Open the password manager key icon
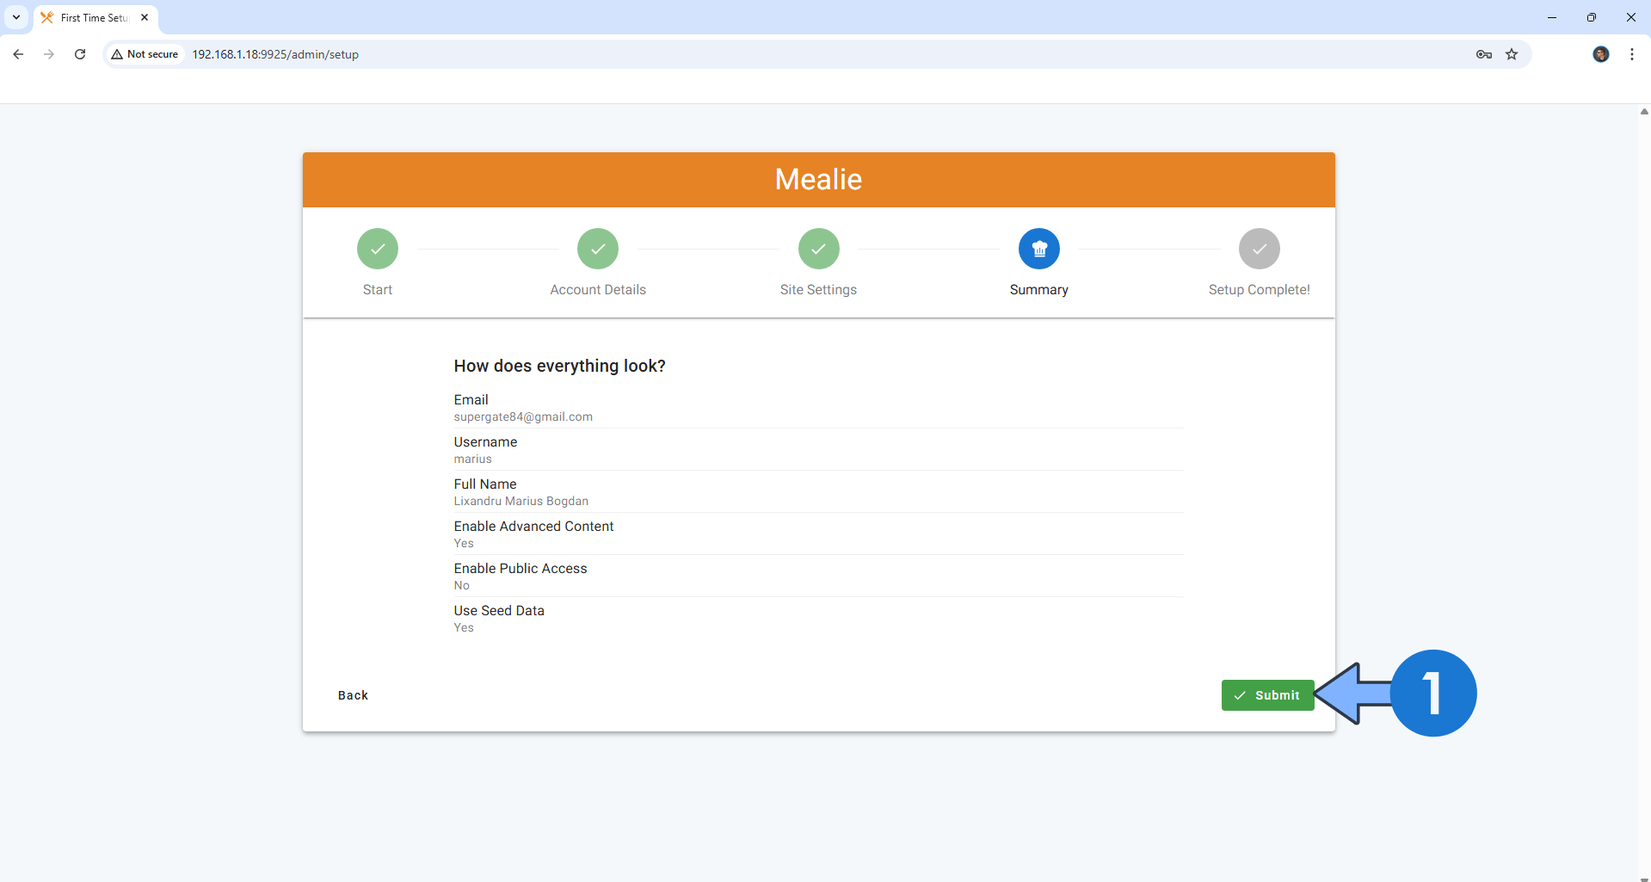 1483,54
